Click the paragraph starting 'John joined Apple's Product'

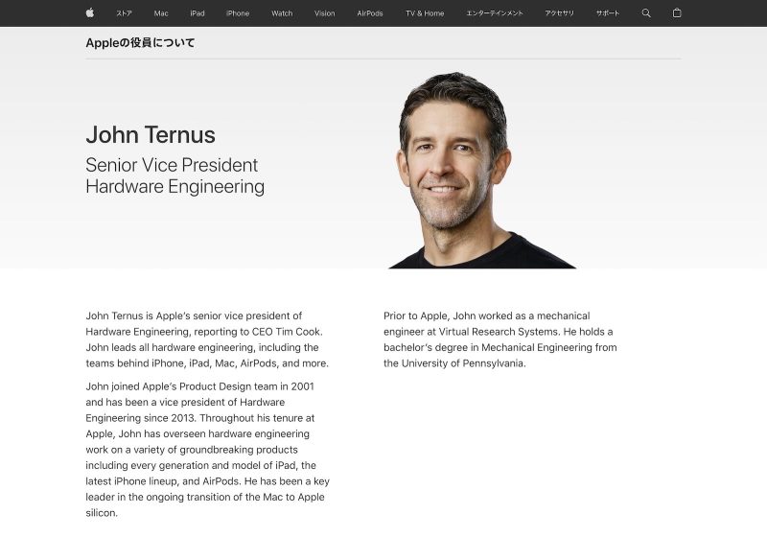click(x=207, y=450)
